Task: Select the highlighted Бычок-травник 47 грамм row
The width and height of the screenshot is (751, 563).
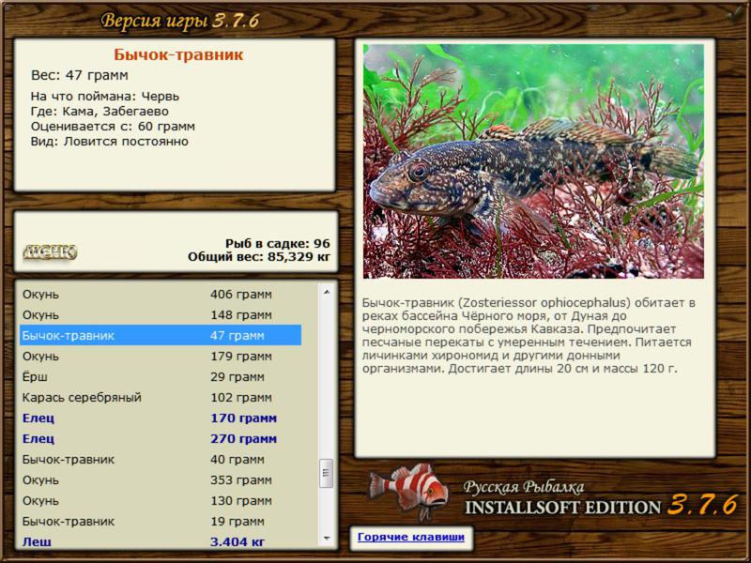Action: (161, 335)
